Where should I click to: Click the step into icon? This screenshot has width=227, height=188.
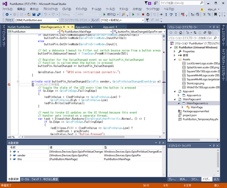click(x=166, y=15)
